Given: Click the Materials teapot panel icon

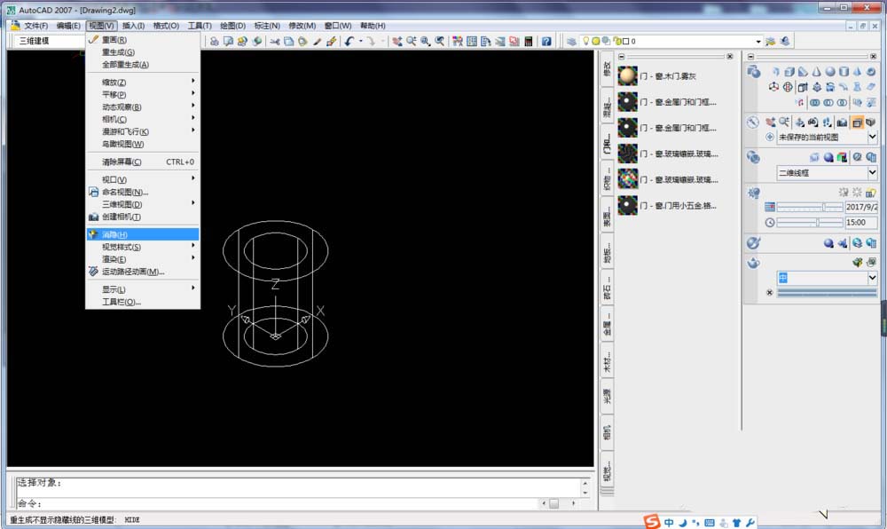Looking at the screenshot, I should coord(753,263).
